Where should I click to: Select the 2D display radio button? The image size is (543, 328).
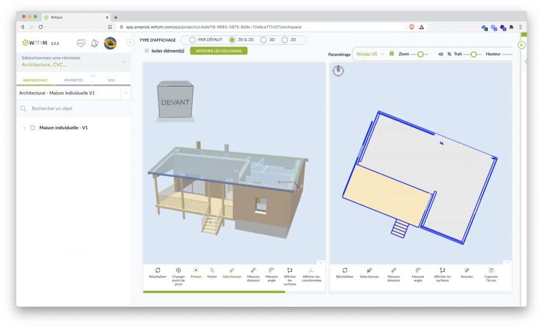pyautogui.click(x=285, y=40)
